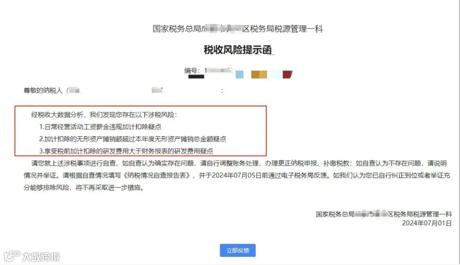
Task: Select the dark red color block
Action: tap(287, 74)
